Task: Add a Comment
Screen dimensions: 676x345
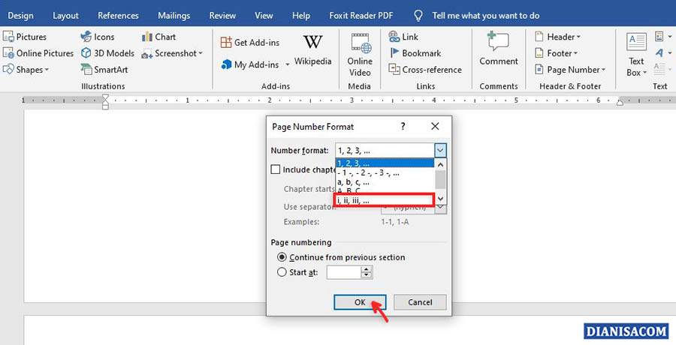Action: point(498,48)
